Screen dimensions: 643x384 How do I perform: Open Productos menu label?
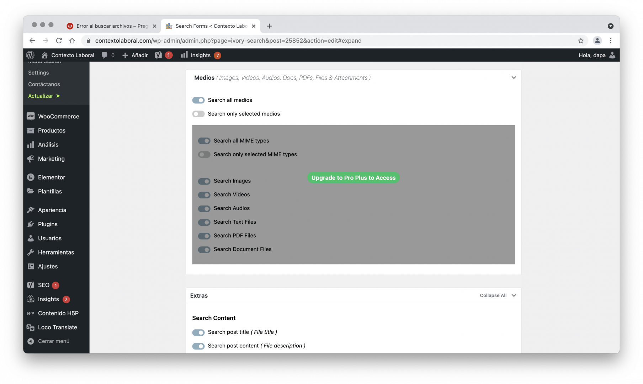(52, 130)
